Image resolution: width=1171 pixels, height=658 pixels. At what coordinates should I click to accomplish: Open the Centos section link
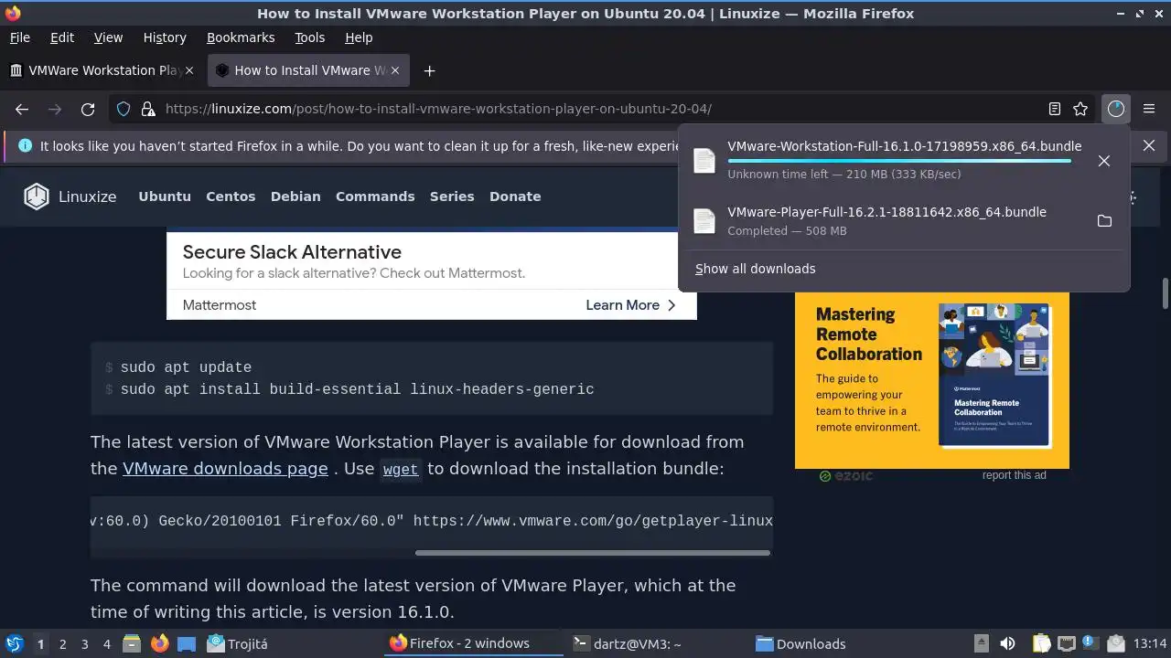[x=231, y=196]
